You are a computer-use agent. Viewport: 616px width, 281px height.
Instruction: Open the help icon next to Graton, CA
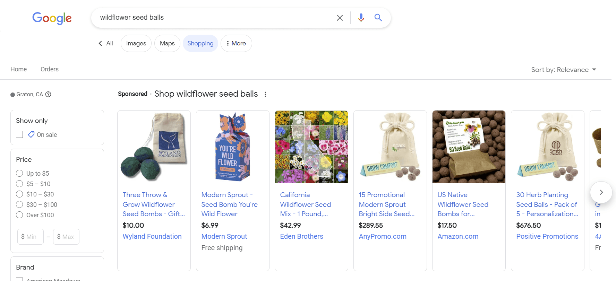[x=48, y=94]
